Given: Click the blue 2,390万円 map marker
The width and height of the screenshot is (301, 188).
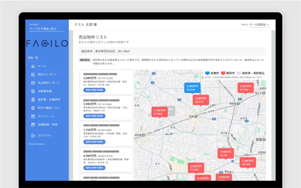Looking at the screenshot, I should (x=192, y=88).
